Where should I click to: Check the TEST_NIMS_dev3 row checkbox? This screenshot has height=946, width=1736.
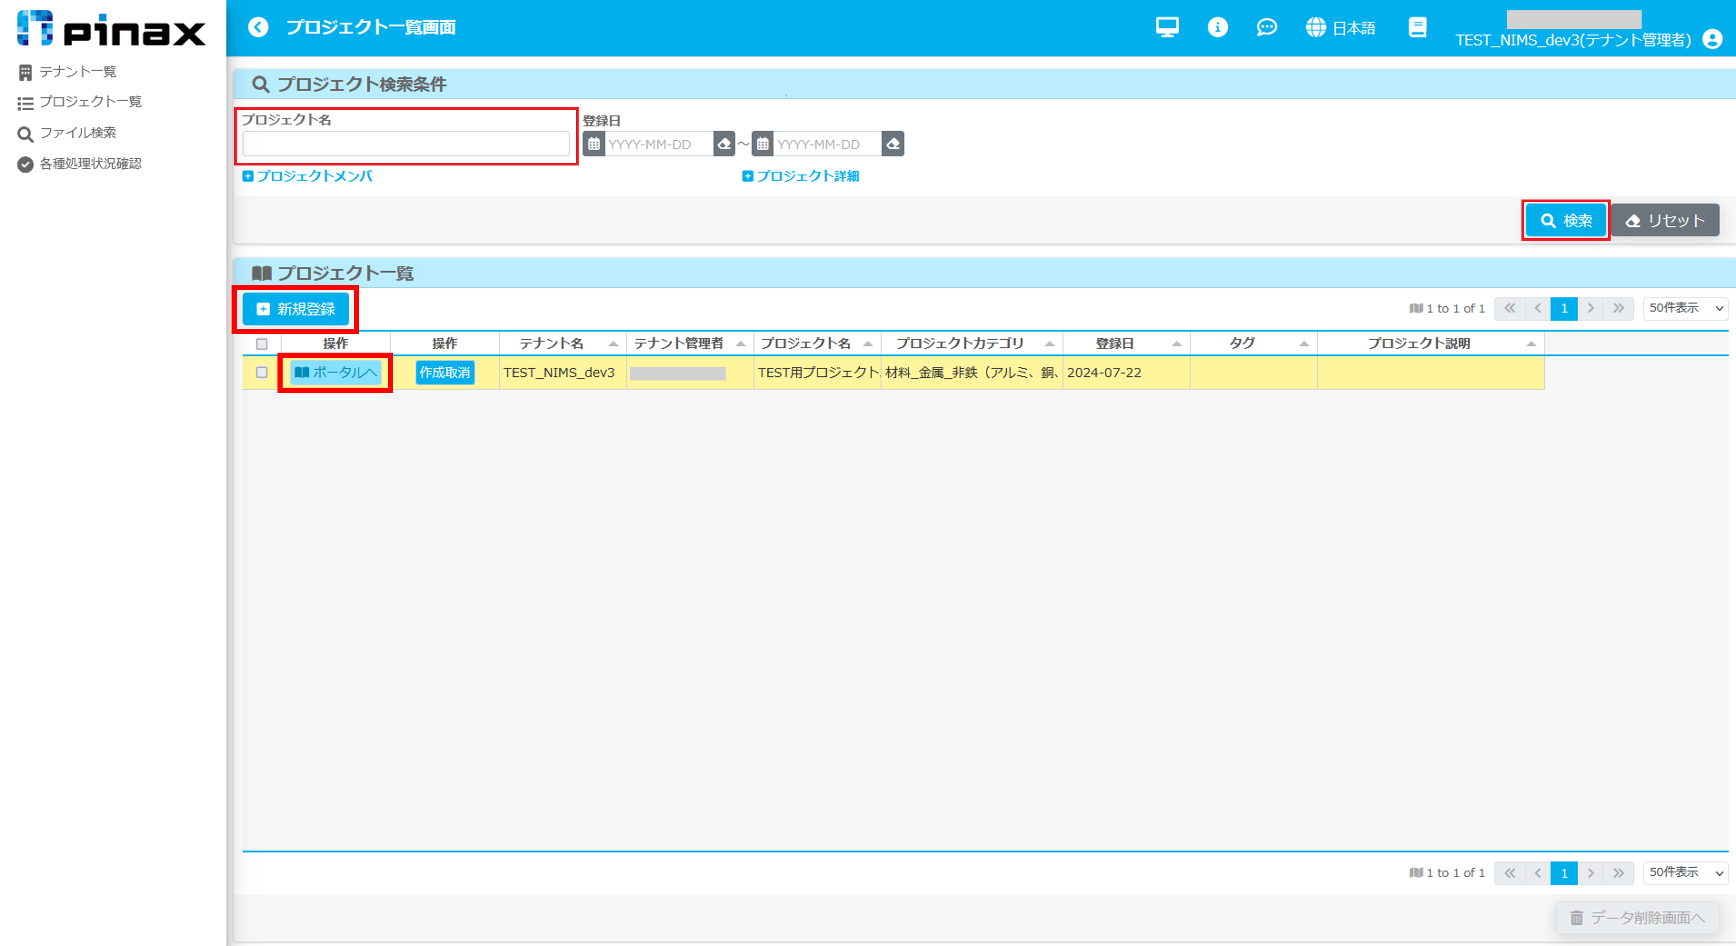click(x=262, y=373)
